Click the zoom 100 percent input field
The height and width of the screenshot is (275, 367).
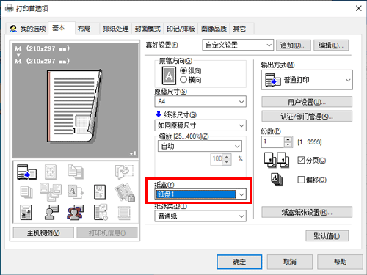point(217,159)
